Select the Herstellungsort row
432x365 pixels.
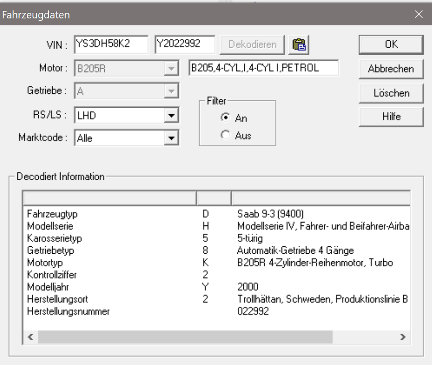(217, 299)
